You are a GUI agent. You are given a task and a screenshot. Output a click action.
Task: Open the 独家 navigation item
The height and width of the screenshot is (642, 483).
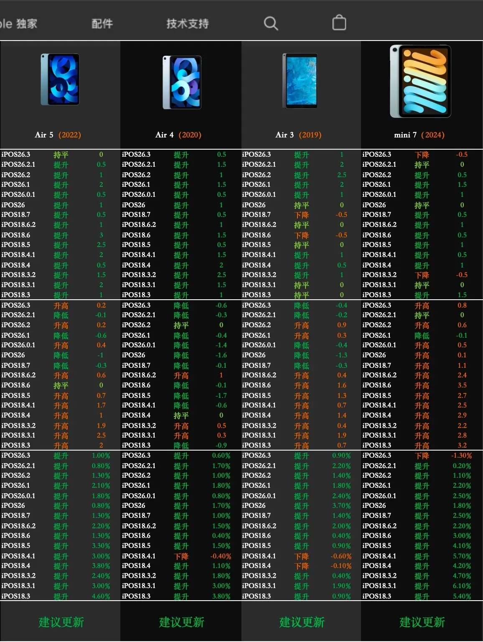(x=27, y=24)
